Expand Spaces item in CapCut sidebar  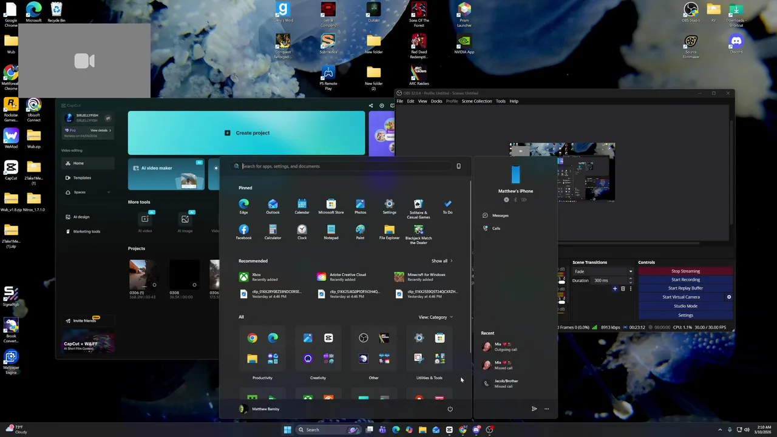[x=88, y=192]
